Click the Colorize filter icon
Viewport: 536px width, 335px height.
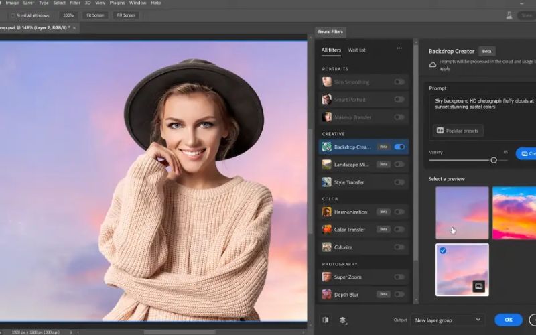[x=326, y=247]
